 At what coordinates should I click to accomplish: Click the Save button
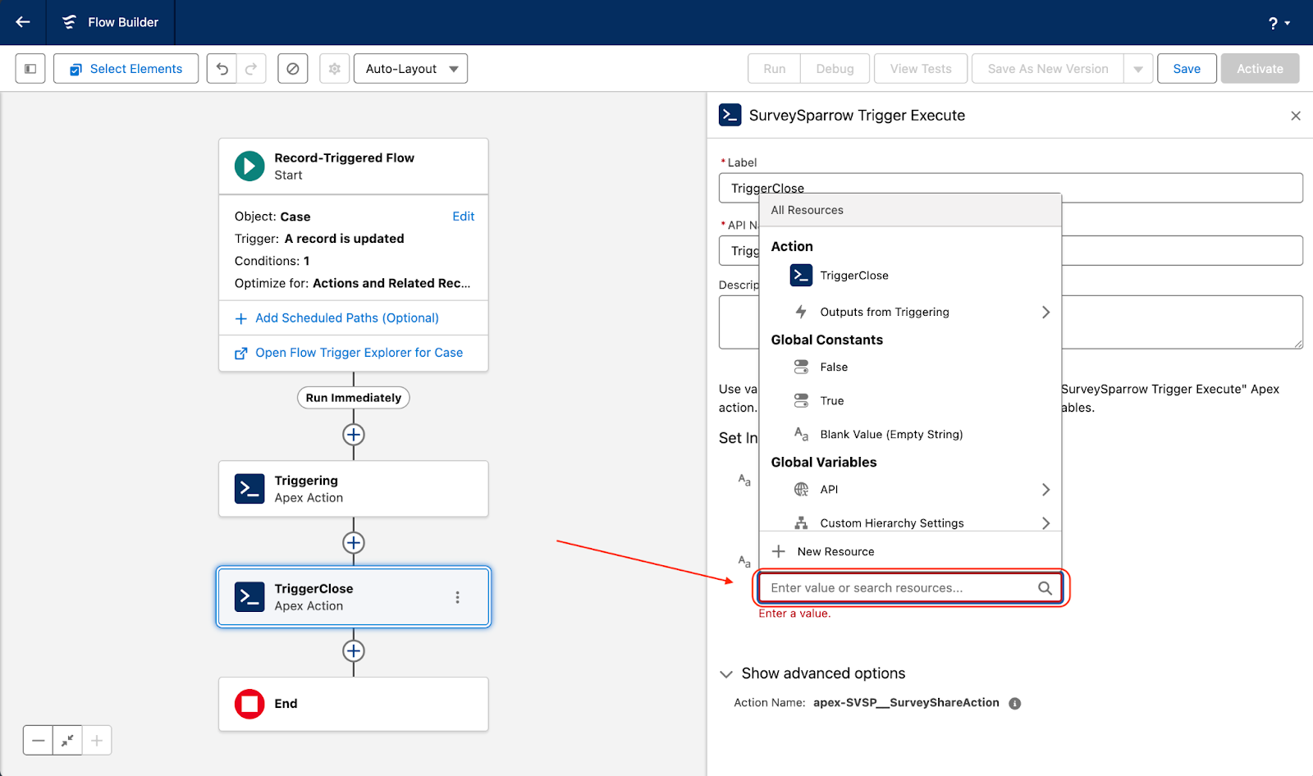click(1187, 69)
